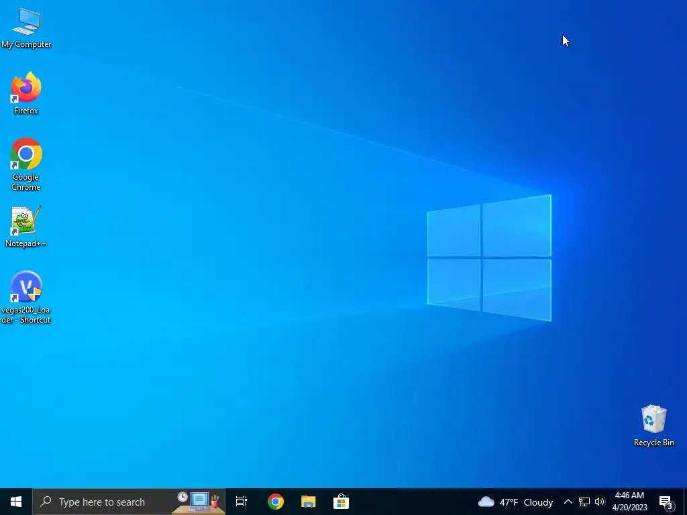Click the Type here to search box
687x515 pixels.
[129, 502]
